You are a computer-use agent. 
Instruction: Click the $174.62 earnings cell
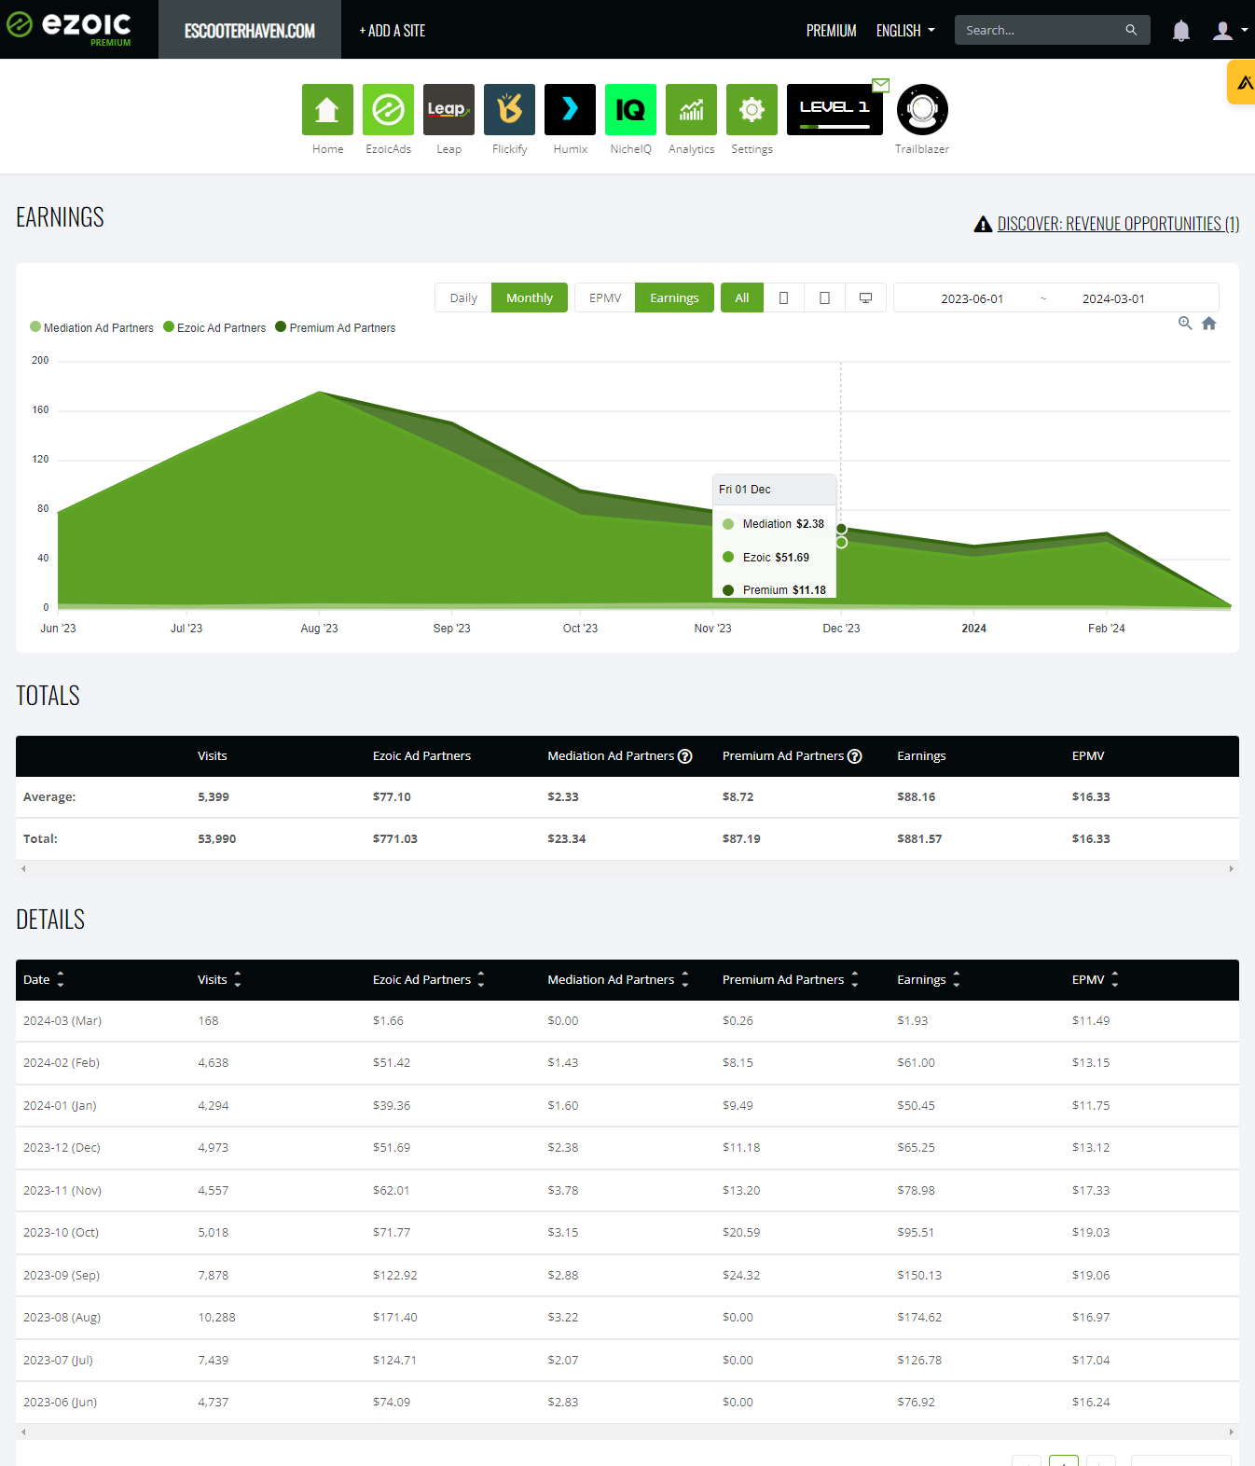(919, 1318)
